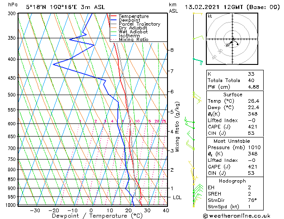Viewport: 284px width, 219px height.
Task: Click the EH row label
Action: coord(211,187)
